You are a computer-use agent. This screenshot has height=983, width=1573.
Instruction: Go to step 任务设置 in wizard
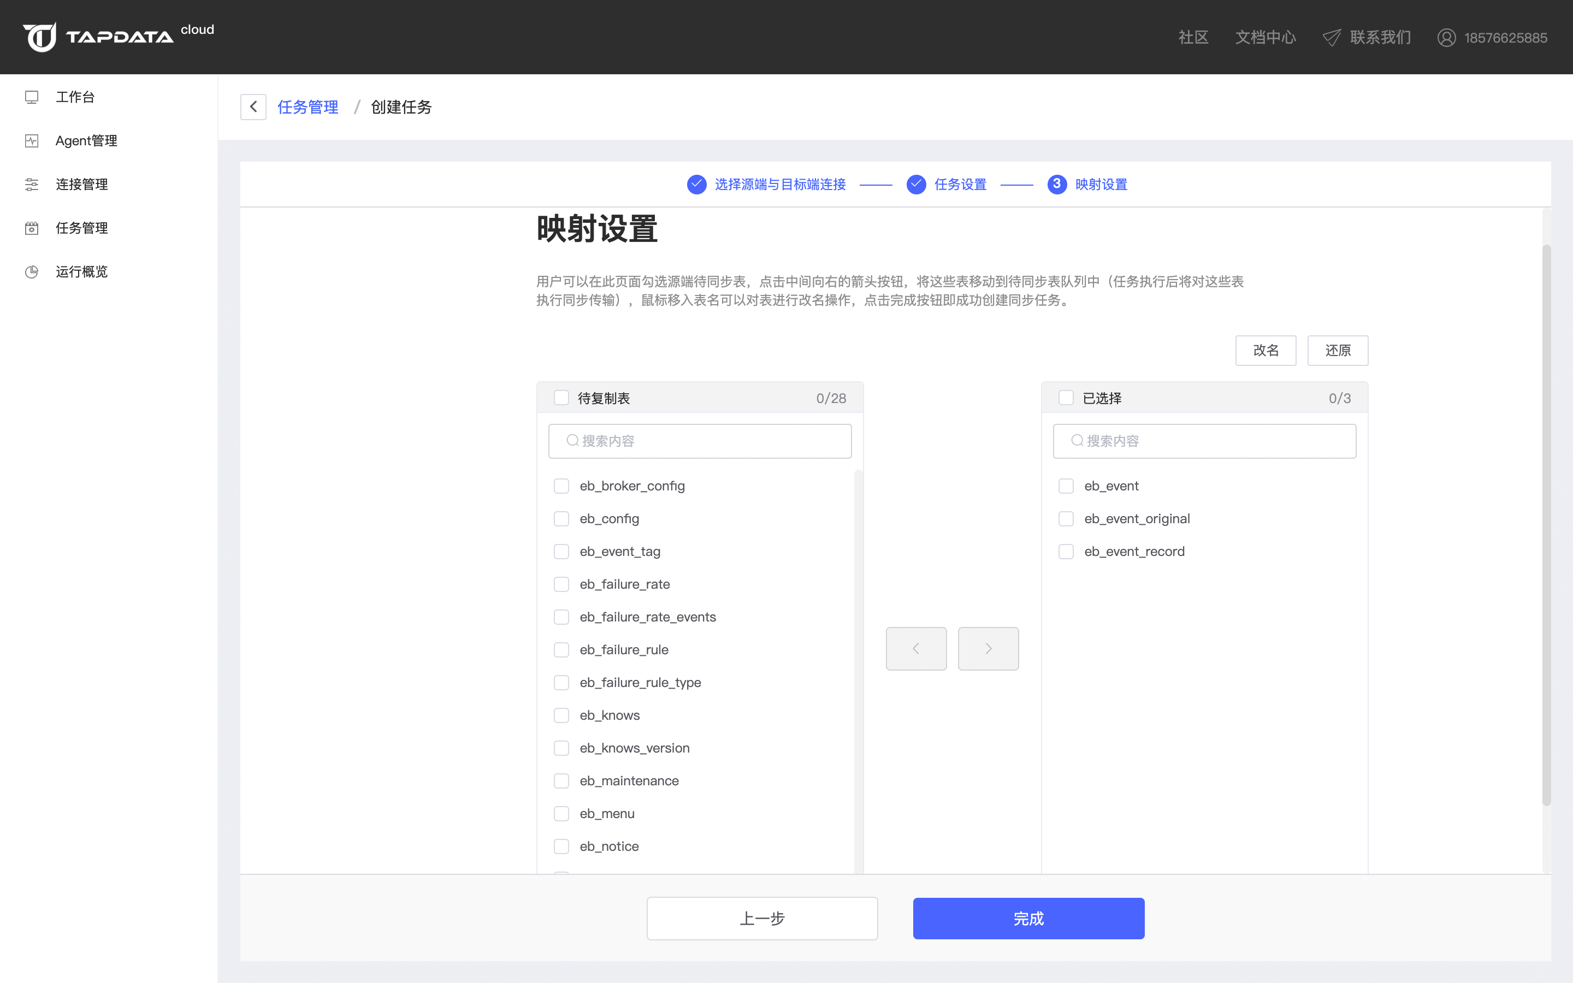(960, 185)
